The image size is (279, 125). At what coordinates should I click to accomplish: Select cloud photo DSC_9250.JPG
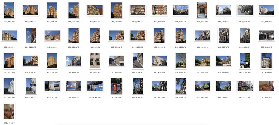(x=74, y=61)
